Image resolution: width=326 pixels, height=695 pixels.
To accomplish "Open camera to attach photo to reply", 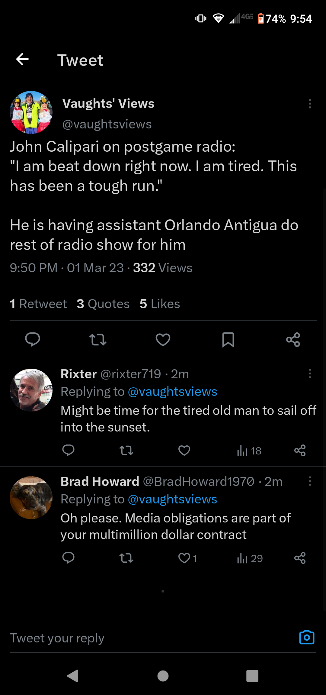I will point(307,638).
